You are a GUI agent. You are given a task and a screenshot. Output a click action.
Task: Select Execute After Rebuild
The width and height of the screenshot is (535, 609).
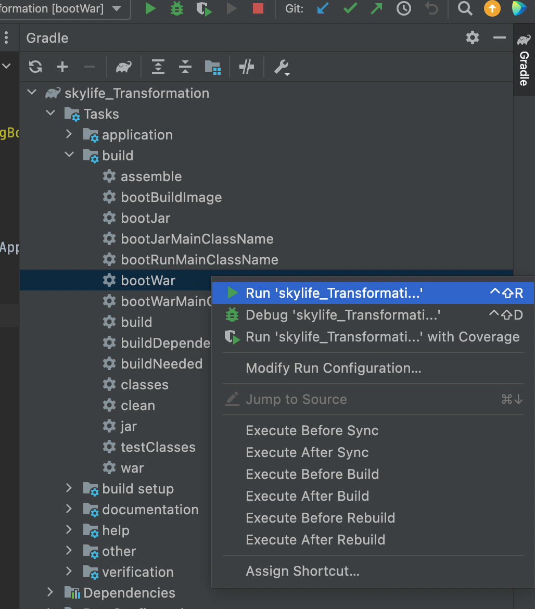373,539
